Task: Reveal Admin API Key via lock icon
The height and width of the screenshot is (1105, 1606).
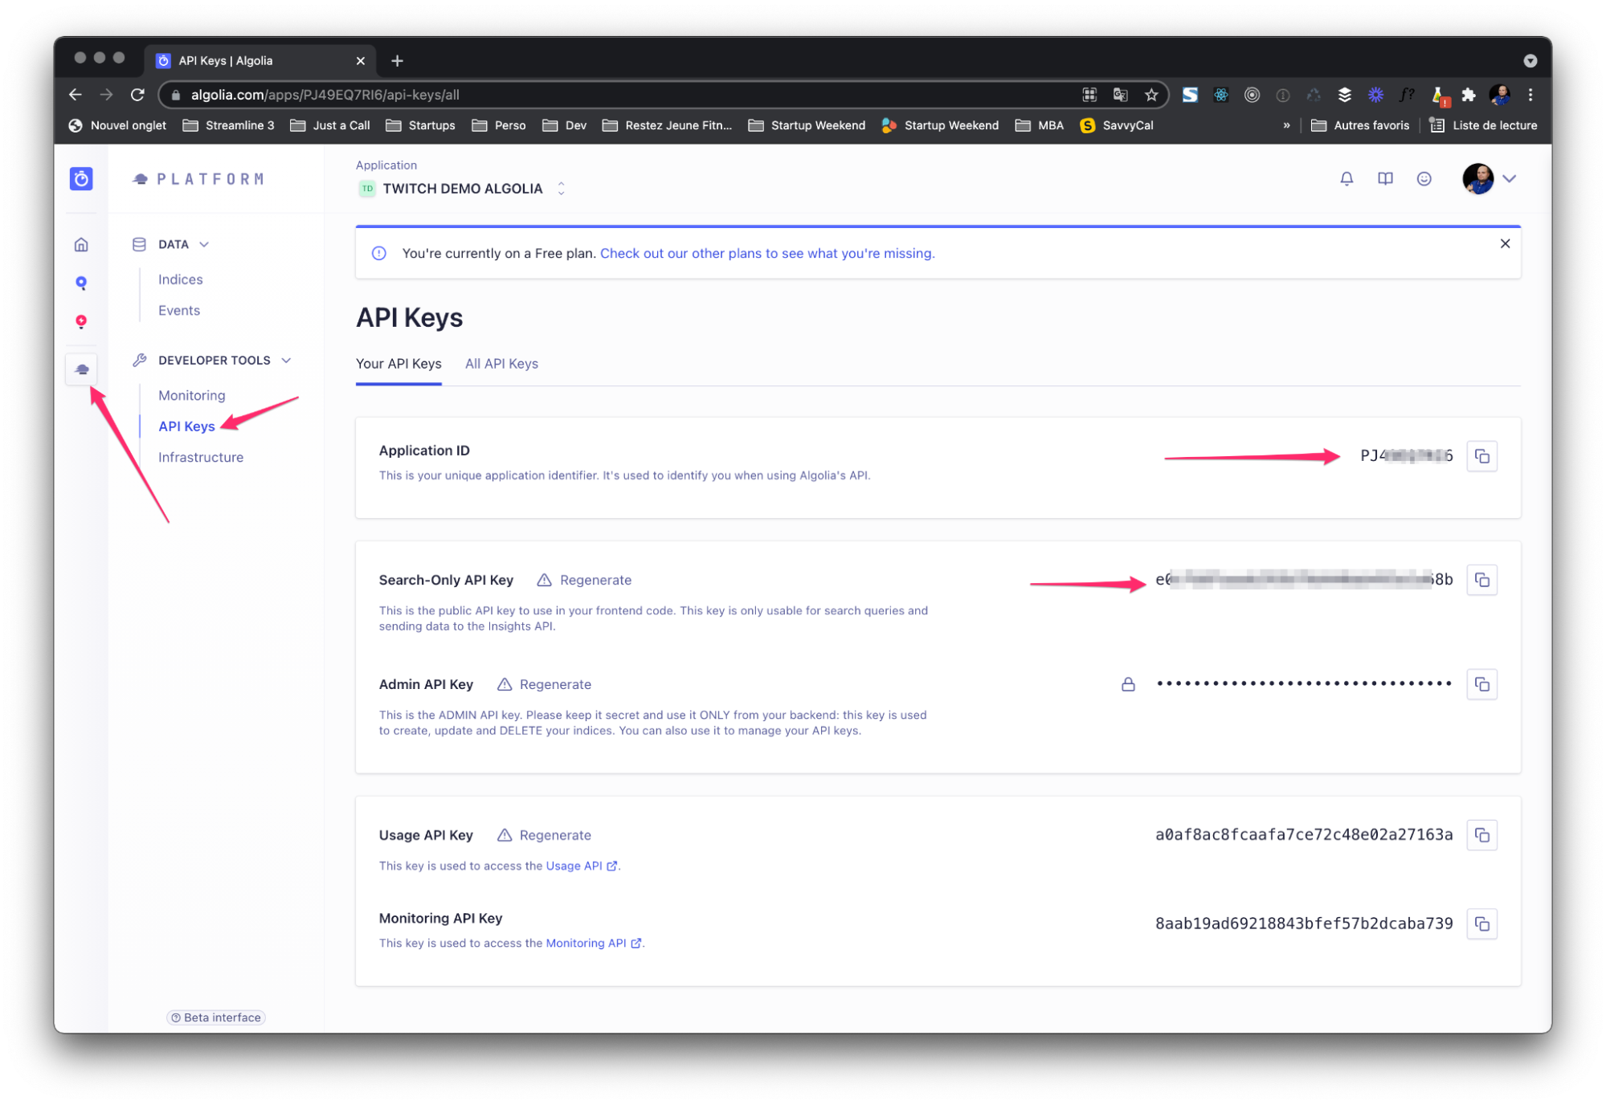Action: (x=1128, y=684)
